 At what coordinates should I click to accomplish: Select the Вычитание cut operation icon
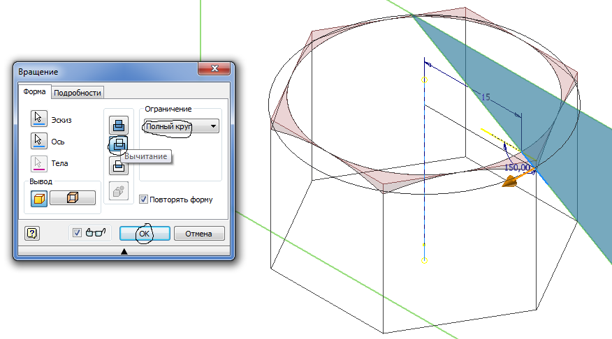coord(119,144)
